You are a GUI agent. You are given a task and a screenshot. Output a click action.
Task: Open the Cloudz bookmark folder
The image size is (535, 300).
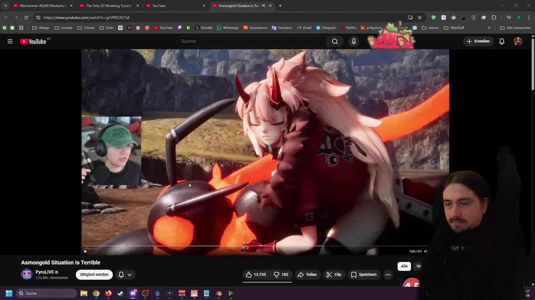[x=86, y=28]
